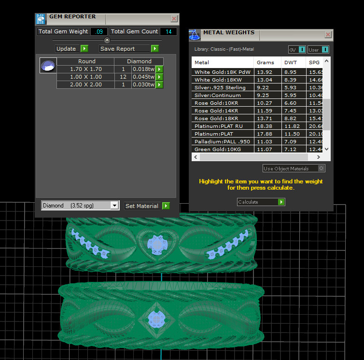Click green arrow on 1.00 X 1.00 row

coord(159,77)
